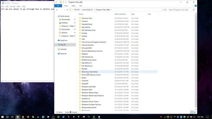Switch to details view icon
Viewport: 212px width, 119px height.
(192, 112)
